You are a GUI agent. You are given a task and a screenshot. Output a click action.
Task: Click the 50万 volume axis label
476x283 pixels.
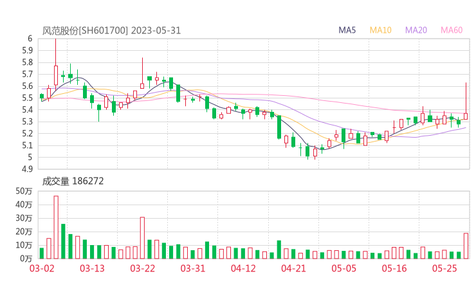[24, 191]
